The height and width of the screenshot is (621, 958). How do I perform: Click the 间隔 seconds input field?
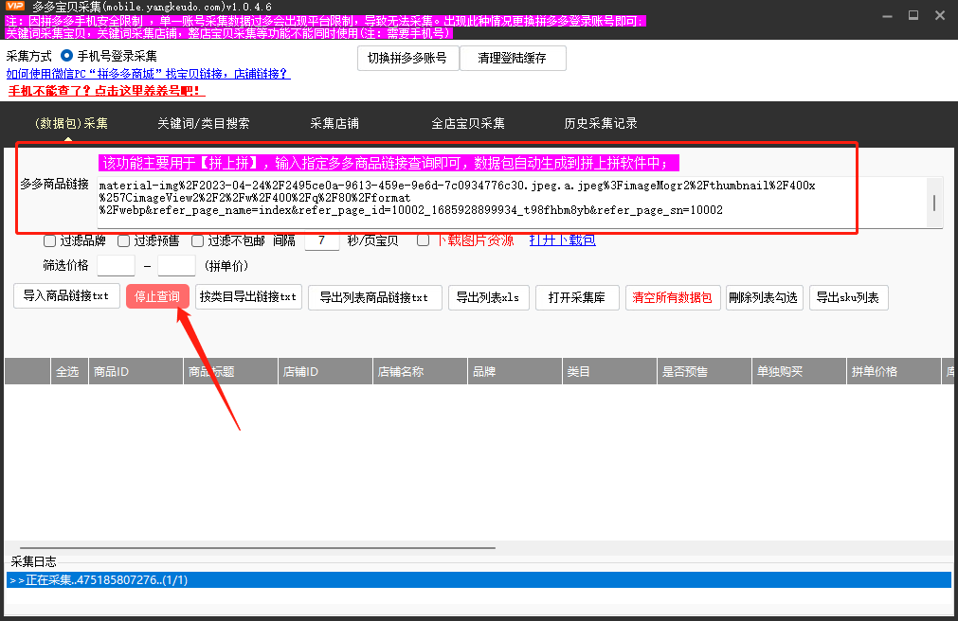point(322,240)
